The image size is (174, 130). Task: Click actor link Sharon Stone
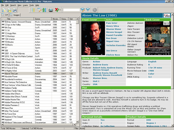coord(113,29)
